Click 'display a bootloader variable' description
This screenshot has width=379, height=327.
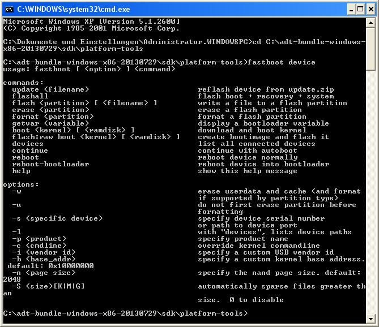263,123
